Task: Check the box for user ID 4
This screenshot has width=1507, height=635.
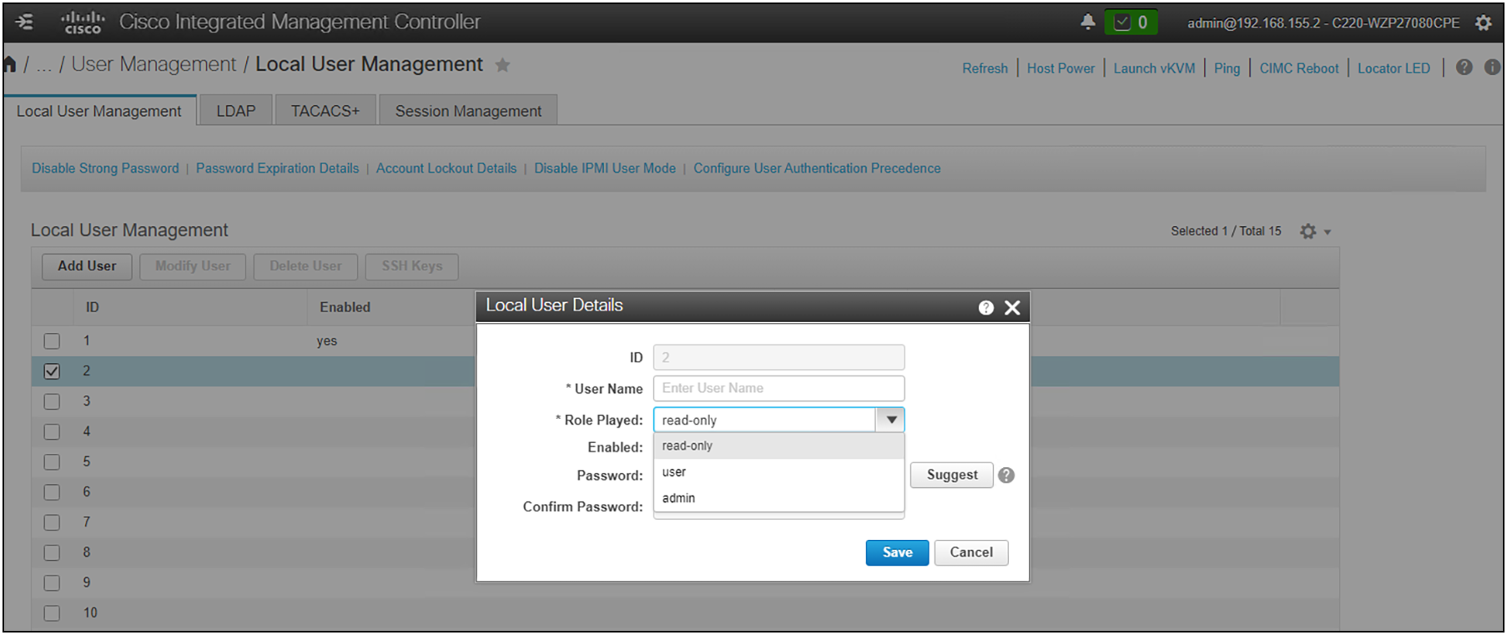Action: click(x=52, y=431)
